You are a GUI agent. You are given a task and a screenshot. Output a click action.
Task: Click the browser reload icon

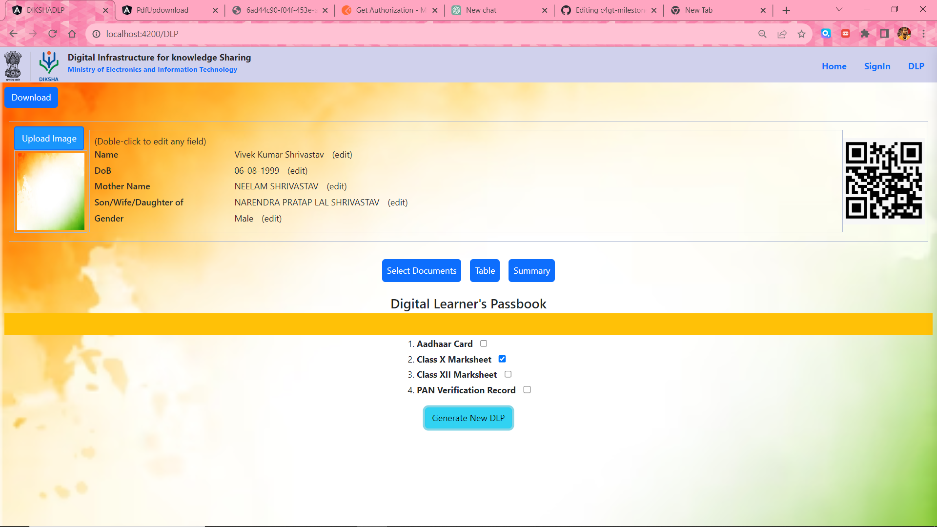point(53,34)
